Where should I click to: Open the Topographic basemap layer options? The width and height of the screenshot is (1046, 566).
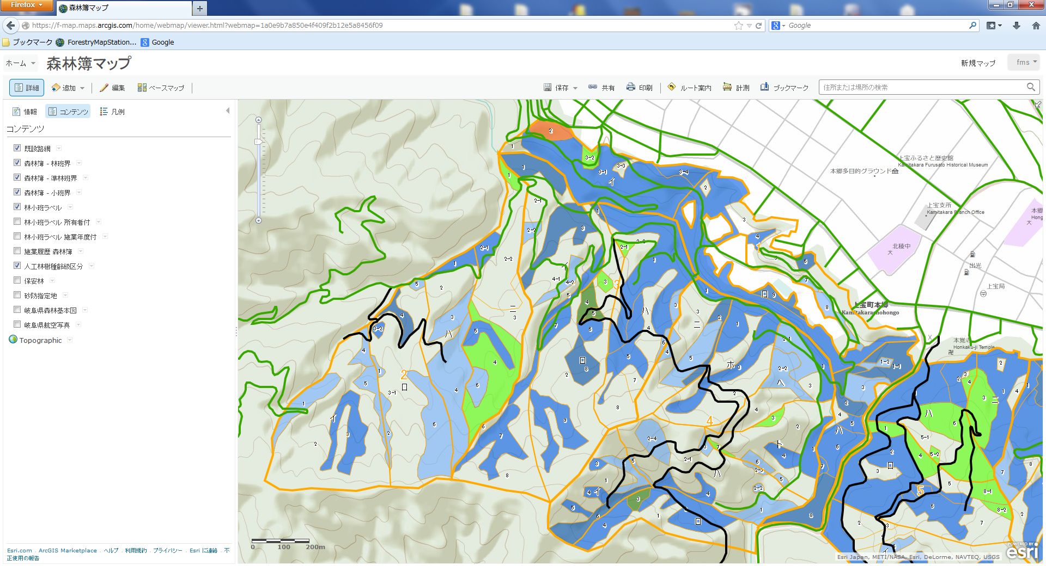69,340
